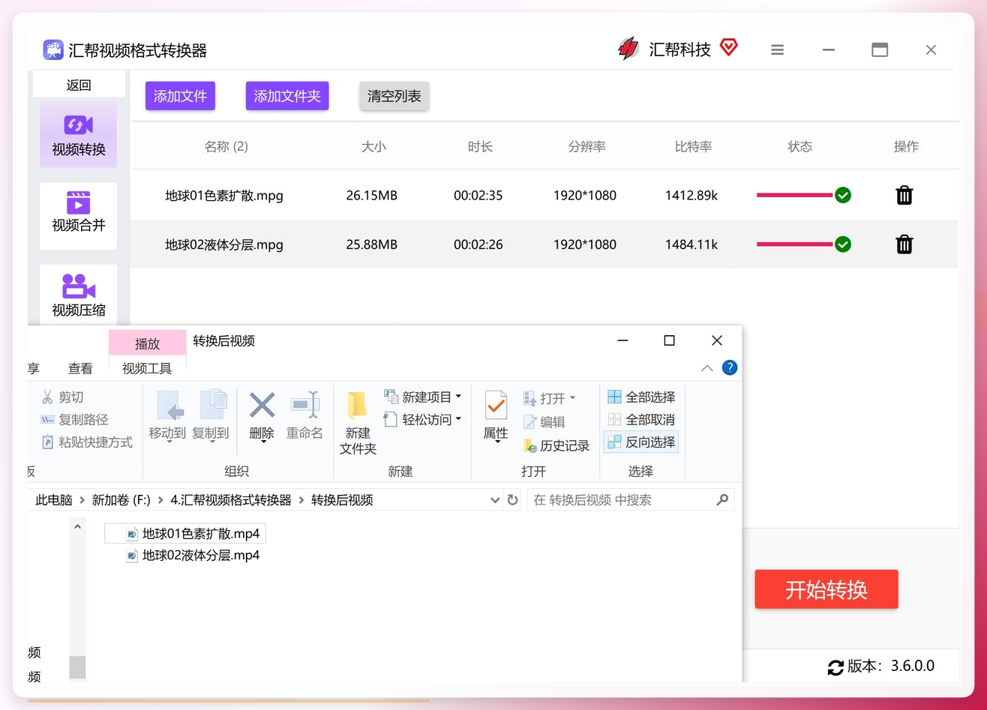
Task: Click 返回 in converter sidebar
Action: [x=79, y=85]
